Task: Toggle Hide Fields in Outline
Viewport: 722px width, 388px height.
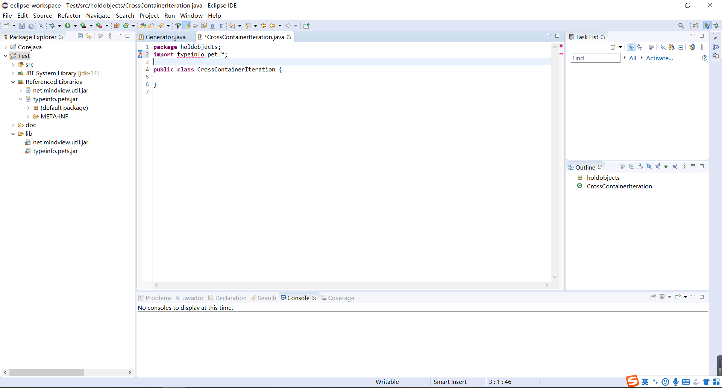Action: [x=649, y=167]
